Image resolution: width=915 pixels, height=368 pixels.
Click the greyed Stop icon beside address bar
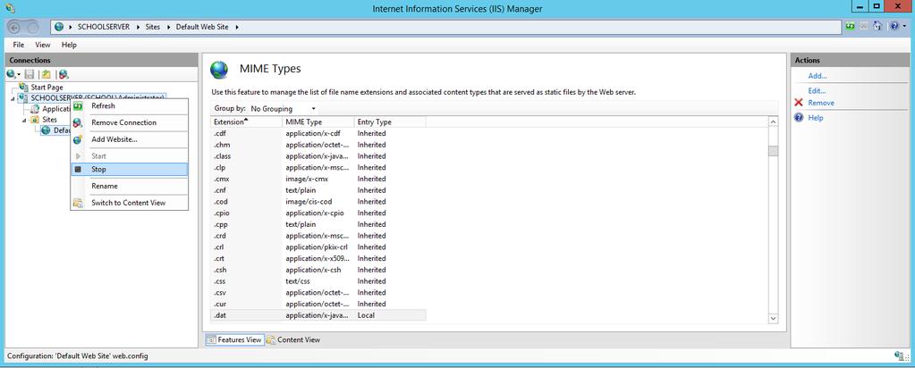click(864, 26)
